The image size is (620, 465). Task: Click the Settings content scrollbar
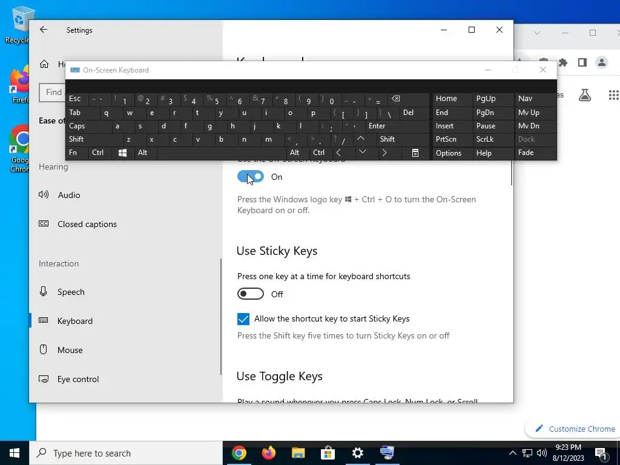pos(511,173)
